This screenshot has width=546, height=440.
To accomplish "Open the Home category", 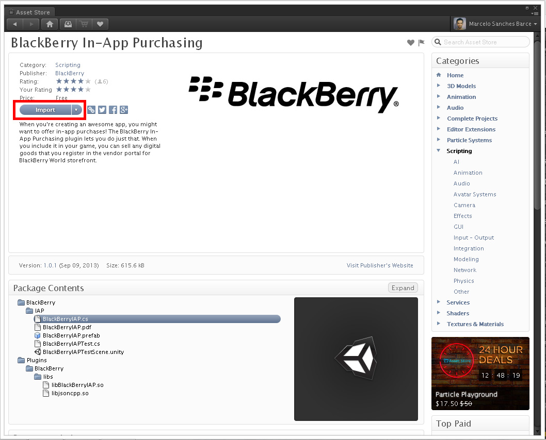I will pyautogui.click(x=455, y=75).
